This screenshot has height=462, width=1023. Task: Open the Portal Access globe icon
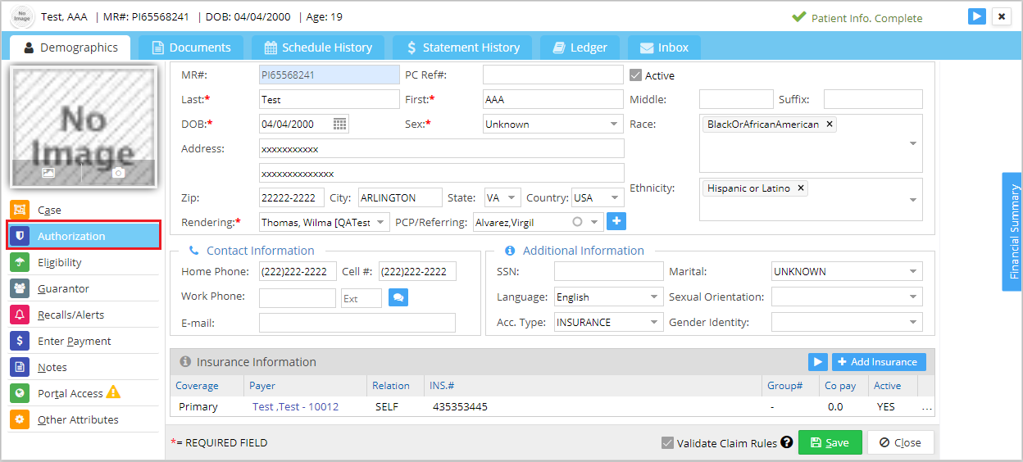point(20,393)
